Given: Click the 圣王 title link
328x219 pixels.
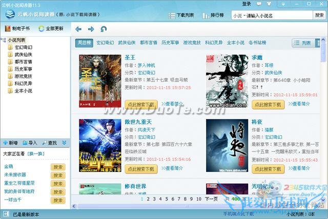Looking at the screenshot, I should tap(130, 57).
